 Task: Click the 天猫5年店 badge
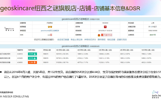106,35
